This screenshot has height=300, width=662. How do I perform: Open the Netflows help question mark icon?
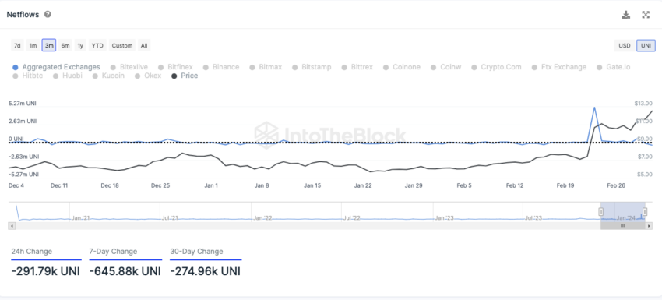point(48,14)
